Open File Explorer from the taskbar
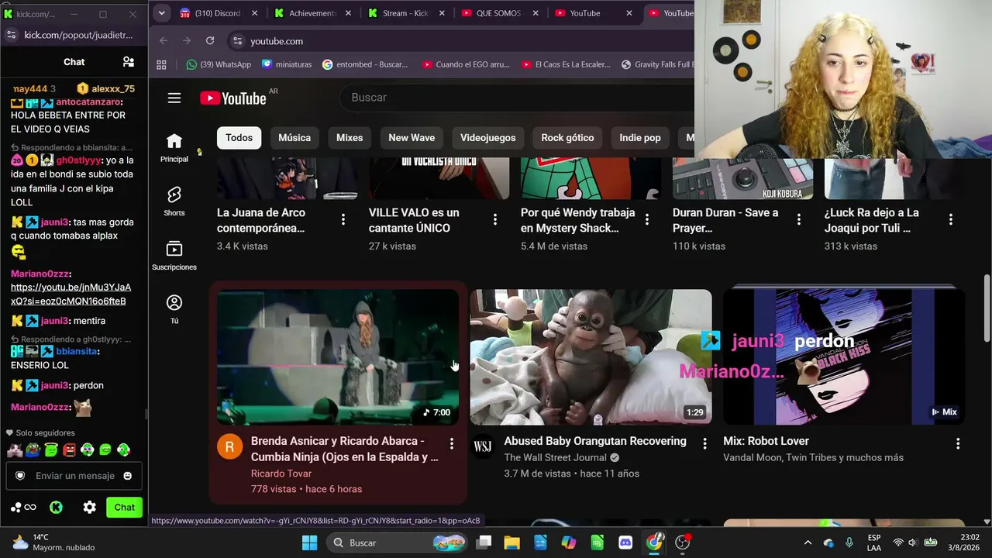 (x=512, y=542)
